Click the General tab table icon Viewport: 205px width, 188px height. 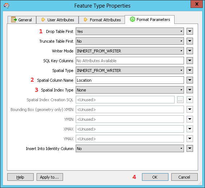click(14, 20)
